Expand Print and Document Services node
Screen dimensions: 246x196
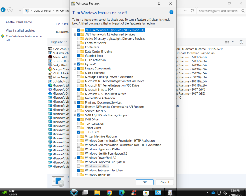click(x=75, y=102)
